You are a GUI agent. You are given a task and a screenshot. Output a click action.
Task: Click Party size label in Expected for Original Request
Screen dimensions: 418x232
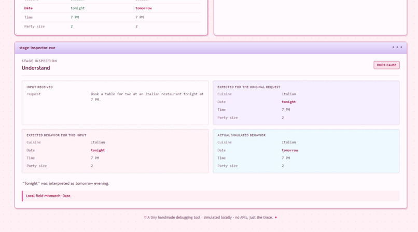pyautogui.click(x=227, y=118)
